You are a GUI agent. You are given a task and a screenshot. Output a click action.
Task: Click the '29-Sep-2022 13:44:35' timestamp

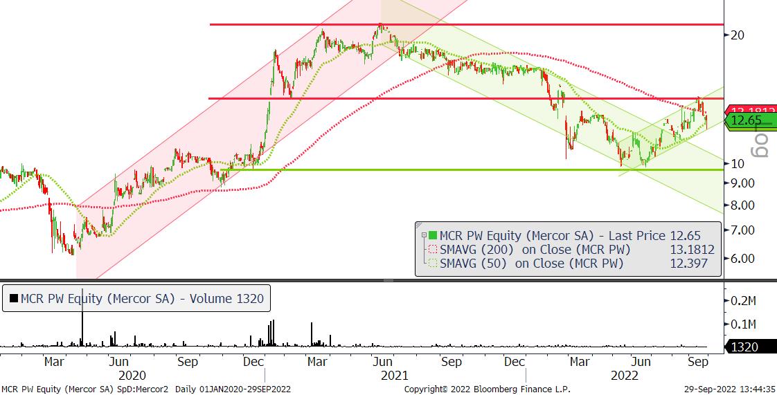tap(729, 389)
